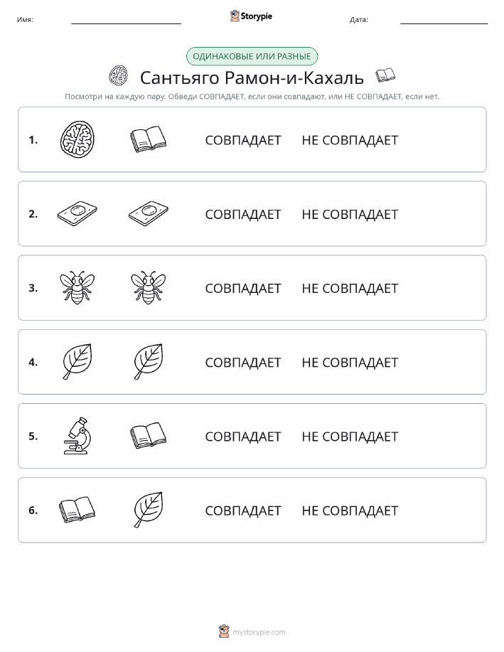Screen dimensions: 504x652
Task: Choose СОВПАДАЕТ for row 2
Action: point(243,215)
